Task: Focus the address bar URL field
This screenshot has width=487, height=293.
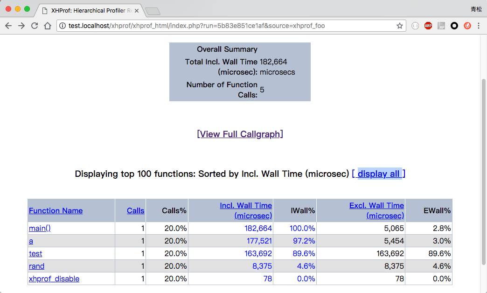Action: tap(230, 26)
